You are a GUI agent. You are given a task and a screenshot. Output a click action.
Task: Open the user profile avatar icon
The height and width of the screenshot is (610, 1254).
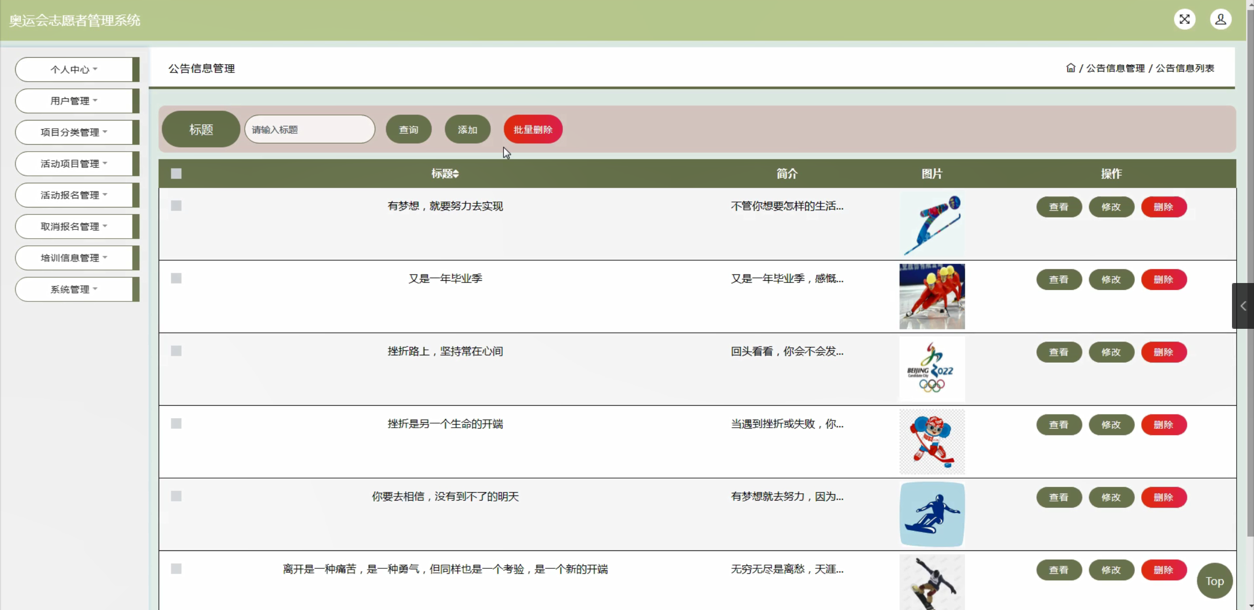[x=1221, y=19]
